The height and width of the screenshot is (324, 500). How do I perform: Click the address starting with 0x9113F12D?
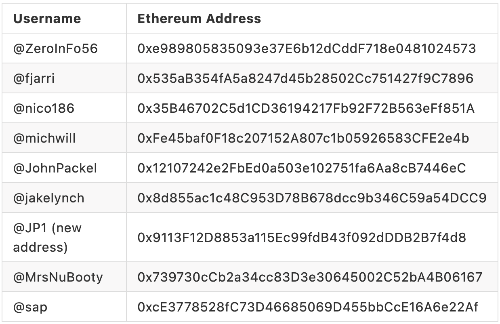tap(302, 238)
